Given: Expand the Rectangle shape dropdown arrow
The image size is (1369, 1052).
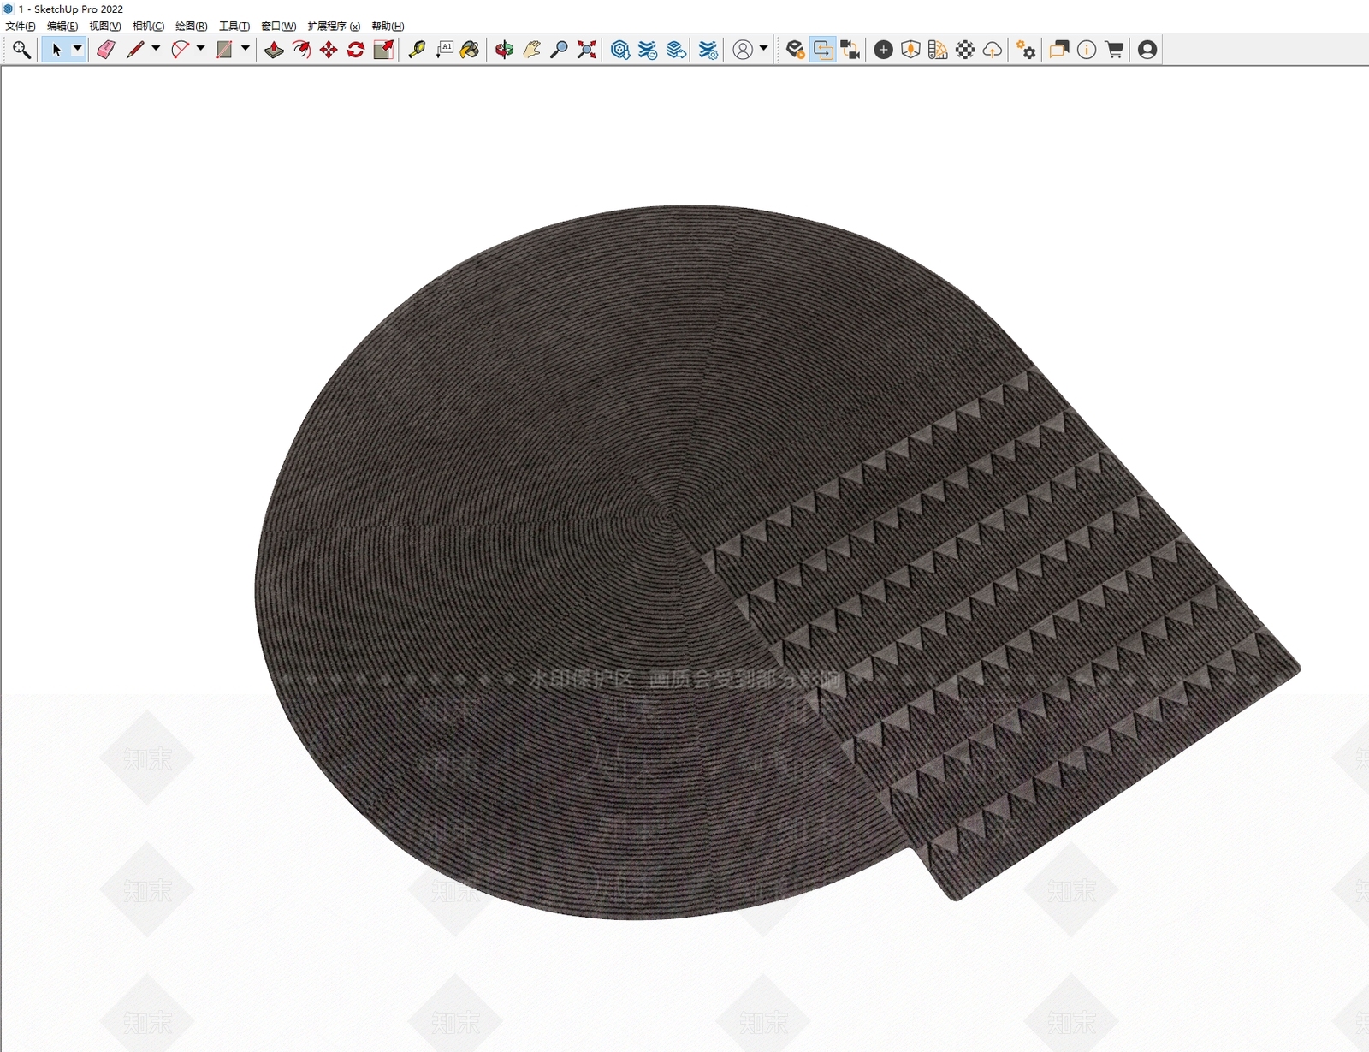Looking at the screenshot, I should coord(245,49).
